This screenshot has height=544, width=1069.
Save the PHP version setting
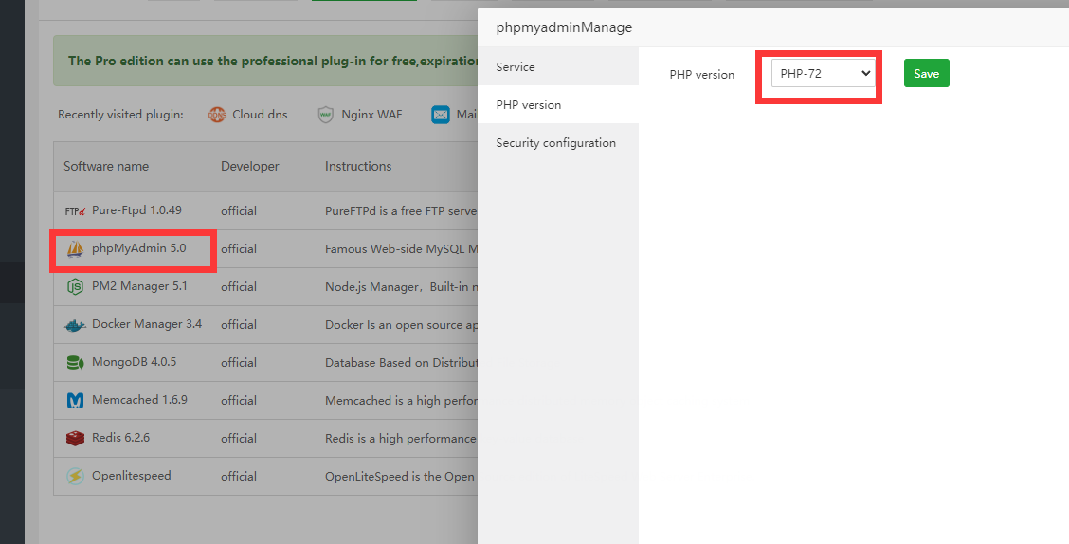[x=927, y=74]
